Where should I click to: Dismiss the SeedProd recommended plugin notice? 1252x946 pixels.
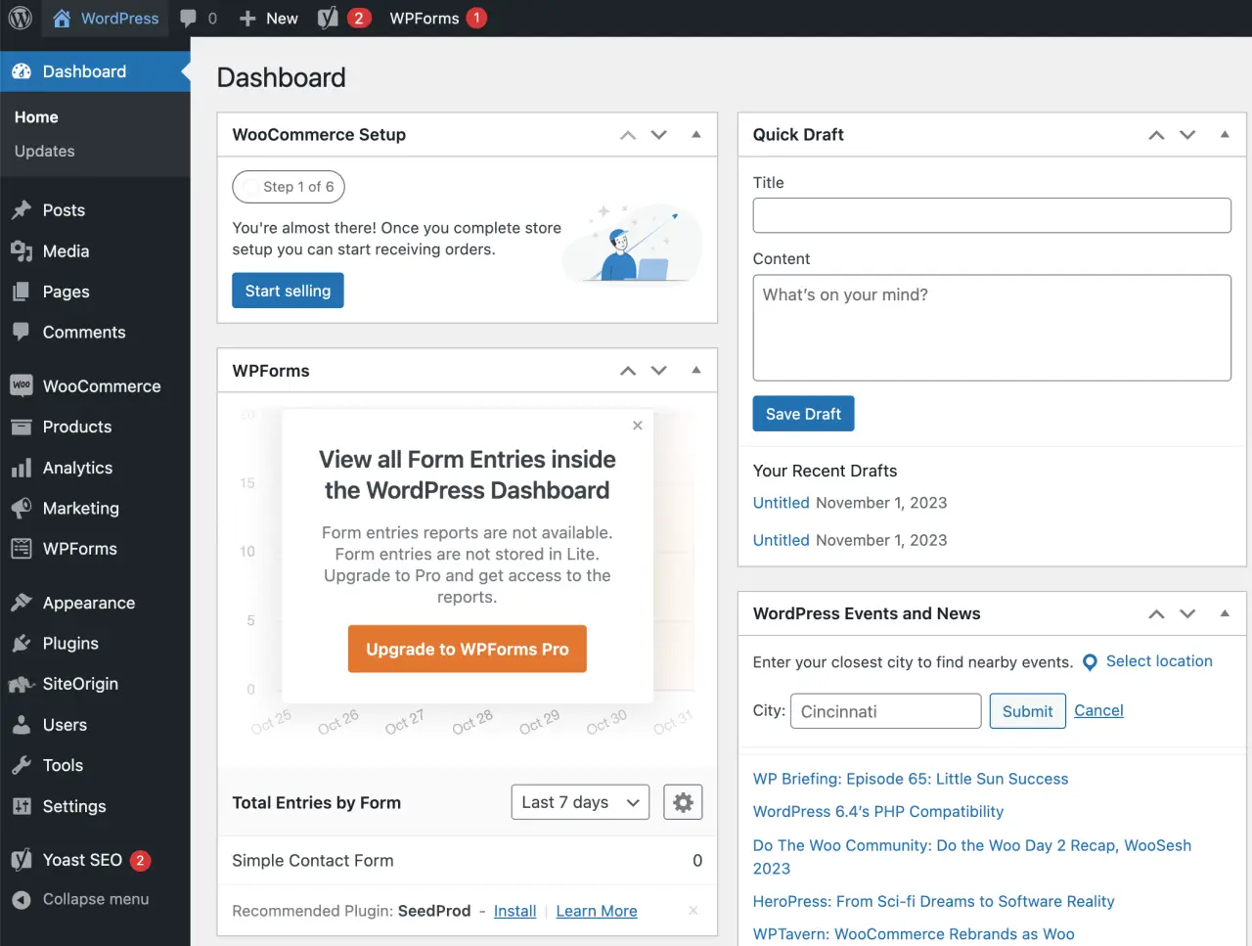[x=693, y=911]
